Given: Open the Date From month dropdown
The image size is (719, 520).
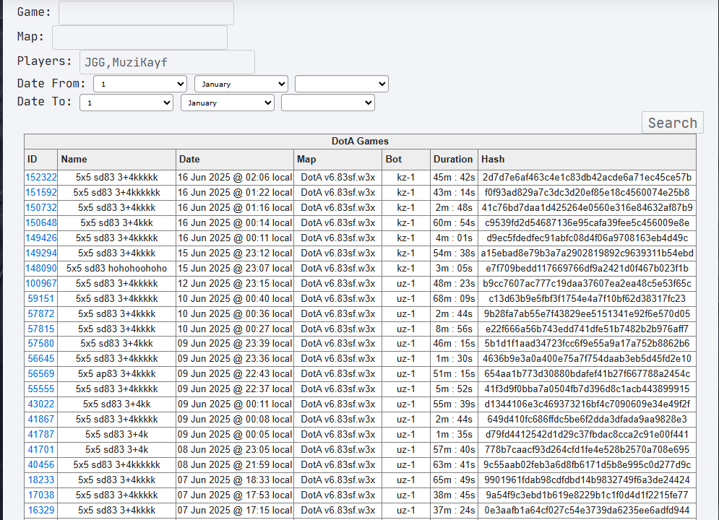Looking at the screenshot, I should (241, 84).
